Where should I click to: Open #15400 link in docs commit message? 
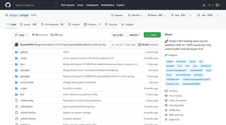click(87, 64)
